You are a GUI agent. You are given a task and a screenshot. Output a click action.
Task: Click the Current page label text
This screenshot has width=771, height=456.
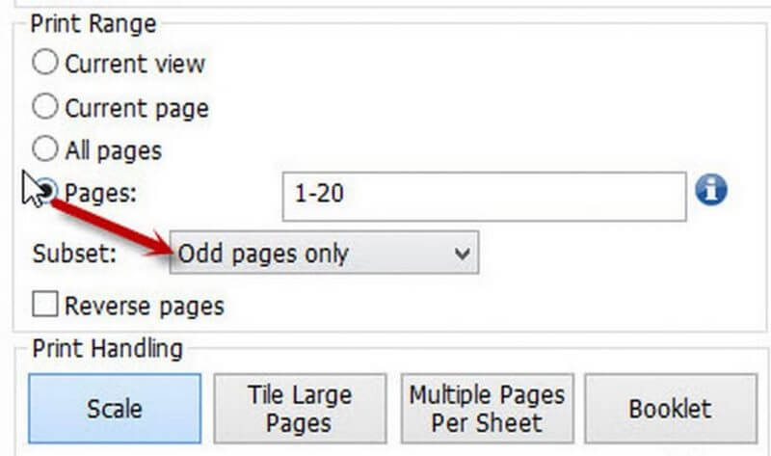click(x=136, y=107)
